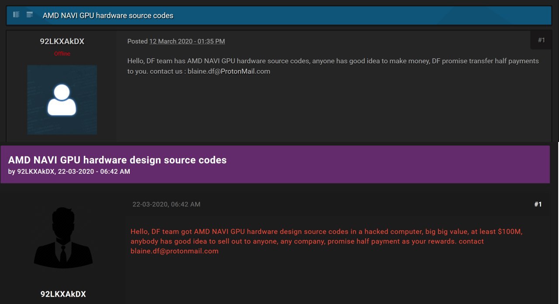Click the byline 'by 92LKXAkDX, 22-03-2020 - 06:42 AM'
This screenshot has height=304, width=559.
pyautogui.click(x=69, y=172)
